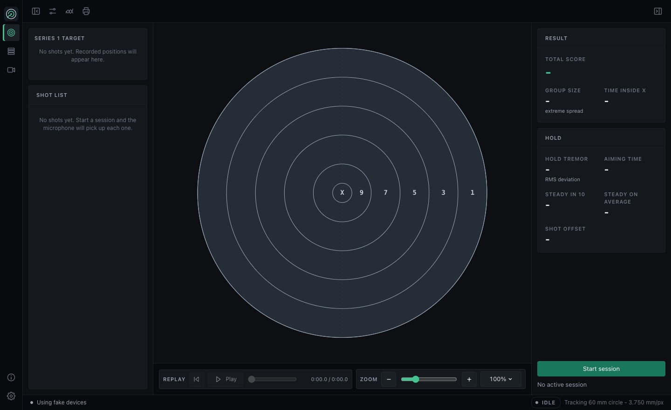Open the 100% zoom dropdown
This screenshot has width=671, height=410.
pos(501,379)
